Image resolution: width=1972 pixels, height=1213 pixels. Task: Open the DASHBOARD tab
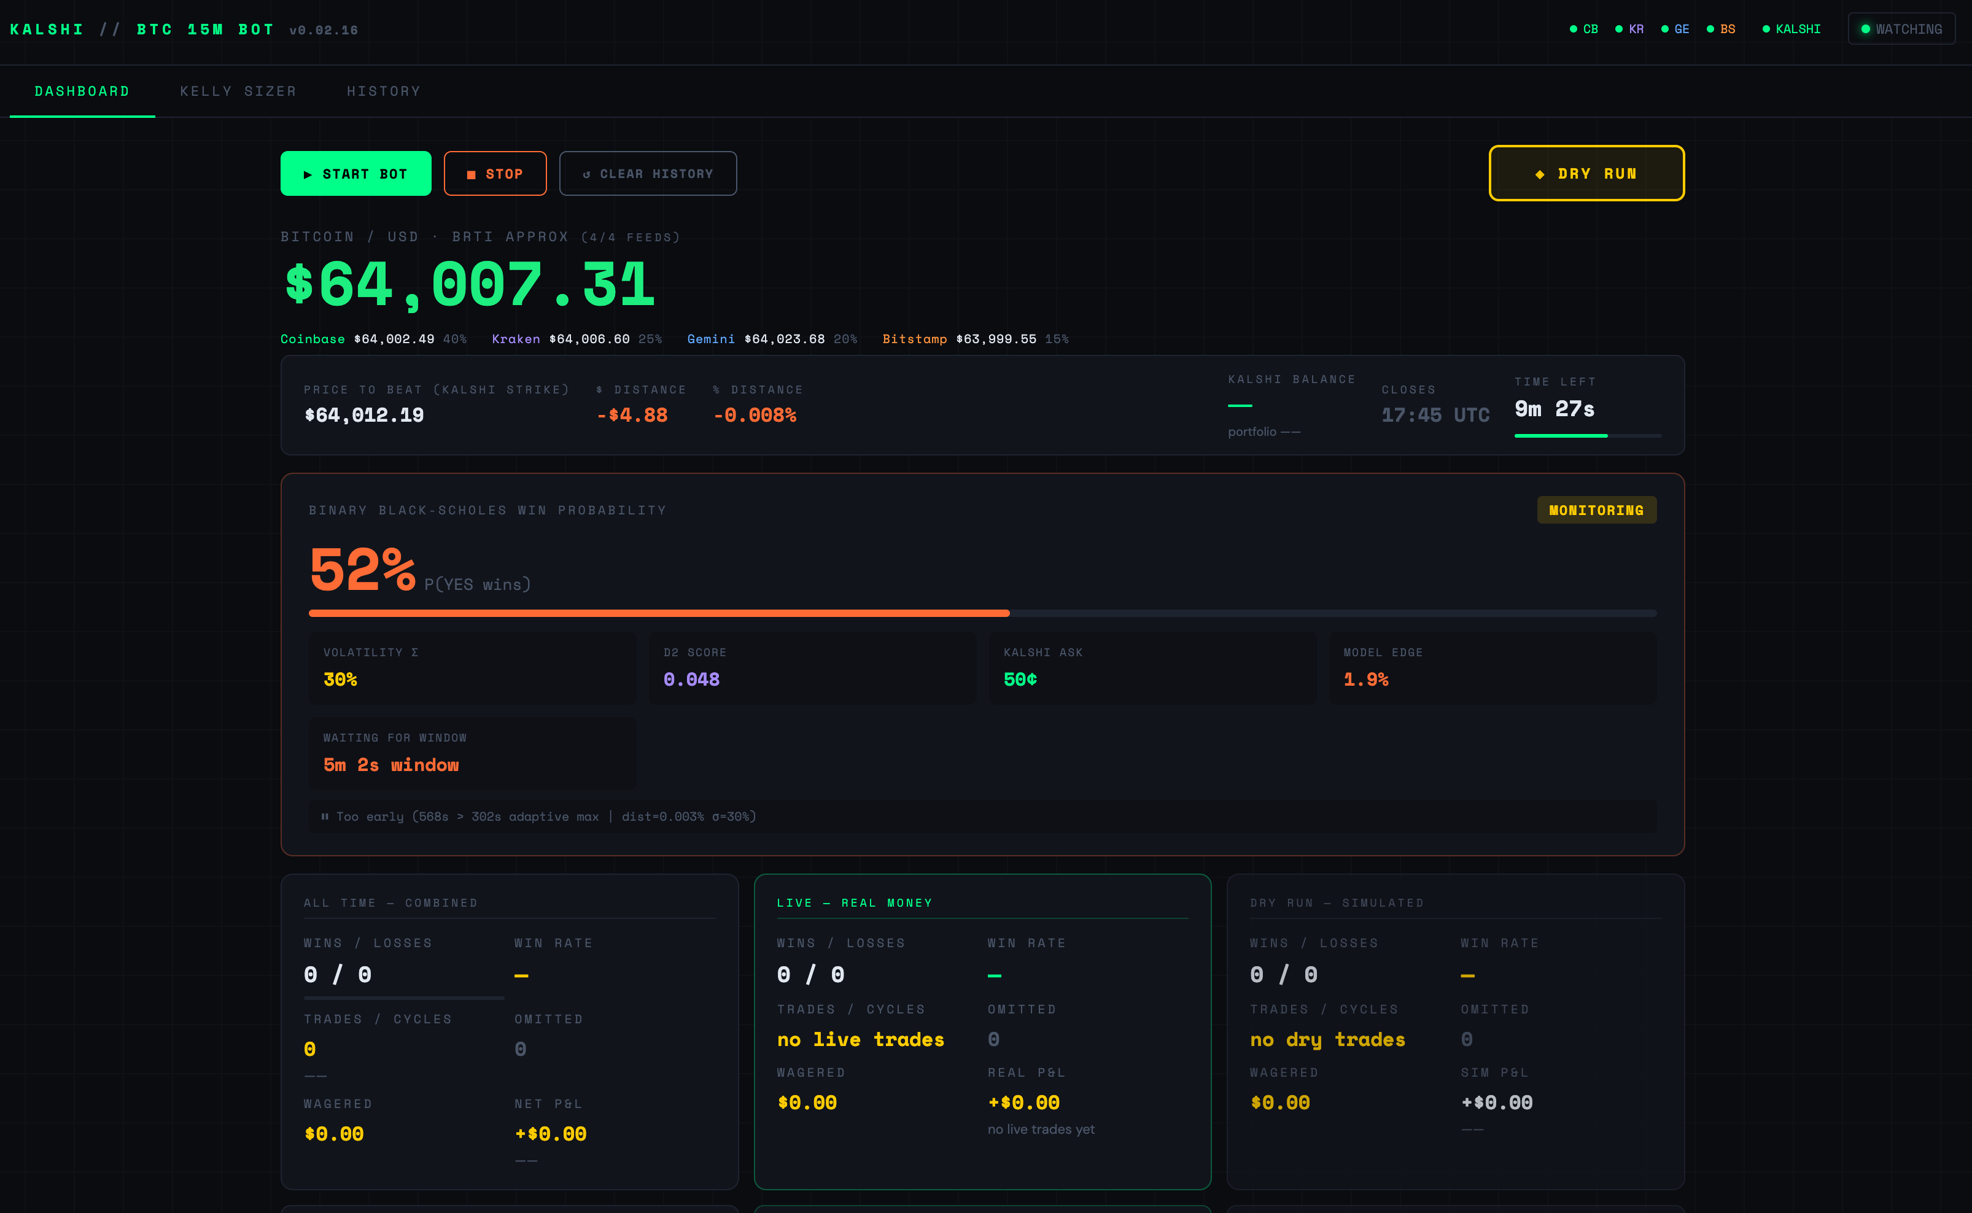click(82, 91)
